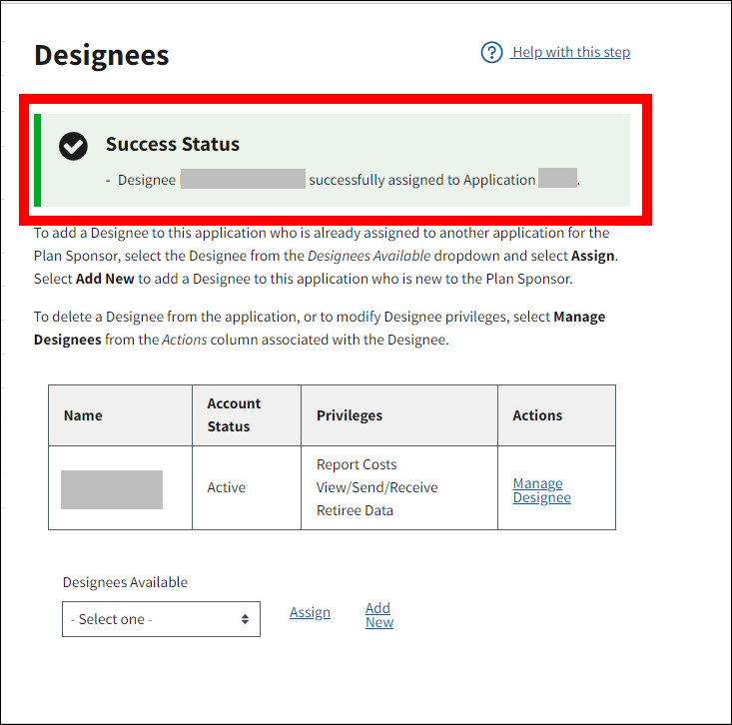Open the Help with this step link

pyautogui.click(x=570, y=52)
